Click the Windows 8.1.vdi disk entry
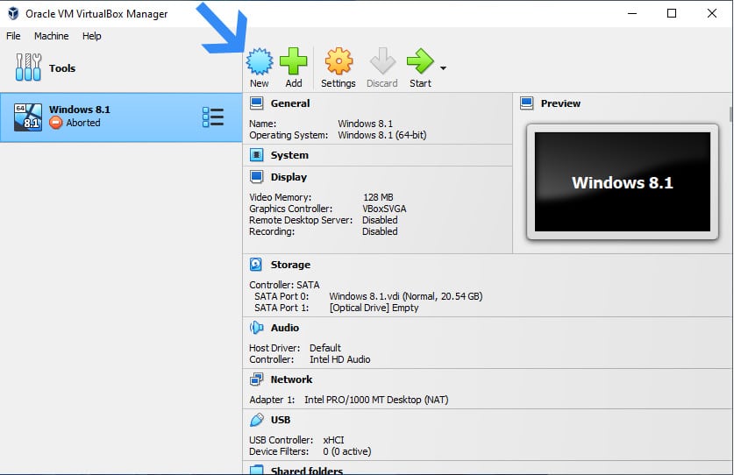The width and height of the screenshot is (734, 475). (x=405, y=296)
